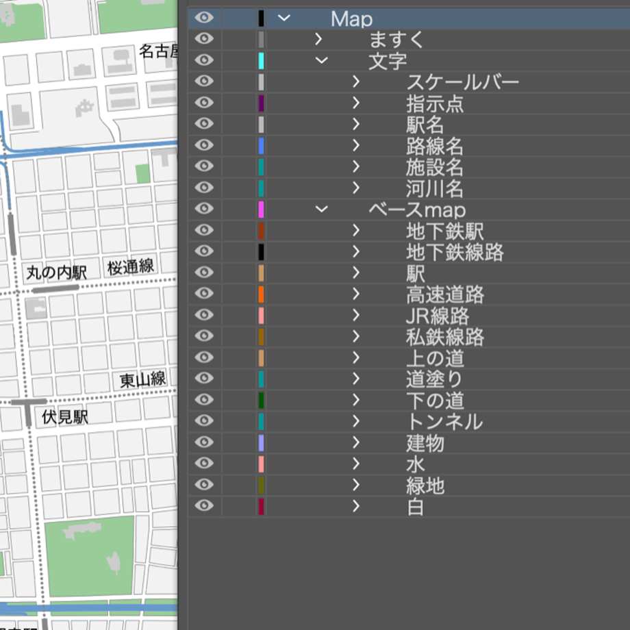Click the lock column of 駅名 layer
Viewport: 630px width, 630px height.
pyautogui.click(x=239, y=124)
